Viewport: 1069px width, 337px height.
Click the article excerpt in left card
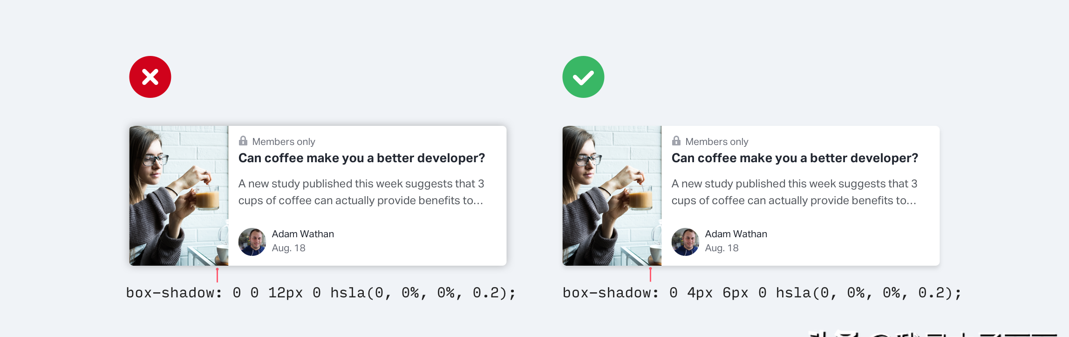click(361, 192)
